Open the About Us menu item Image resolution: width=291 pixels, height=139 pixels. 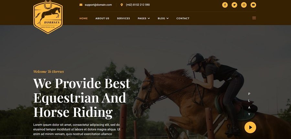point(102,18)
